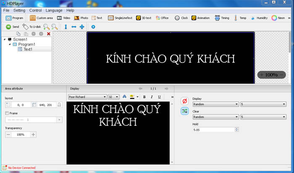Add a Video area

tap(63, 18)
